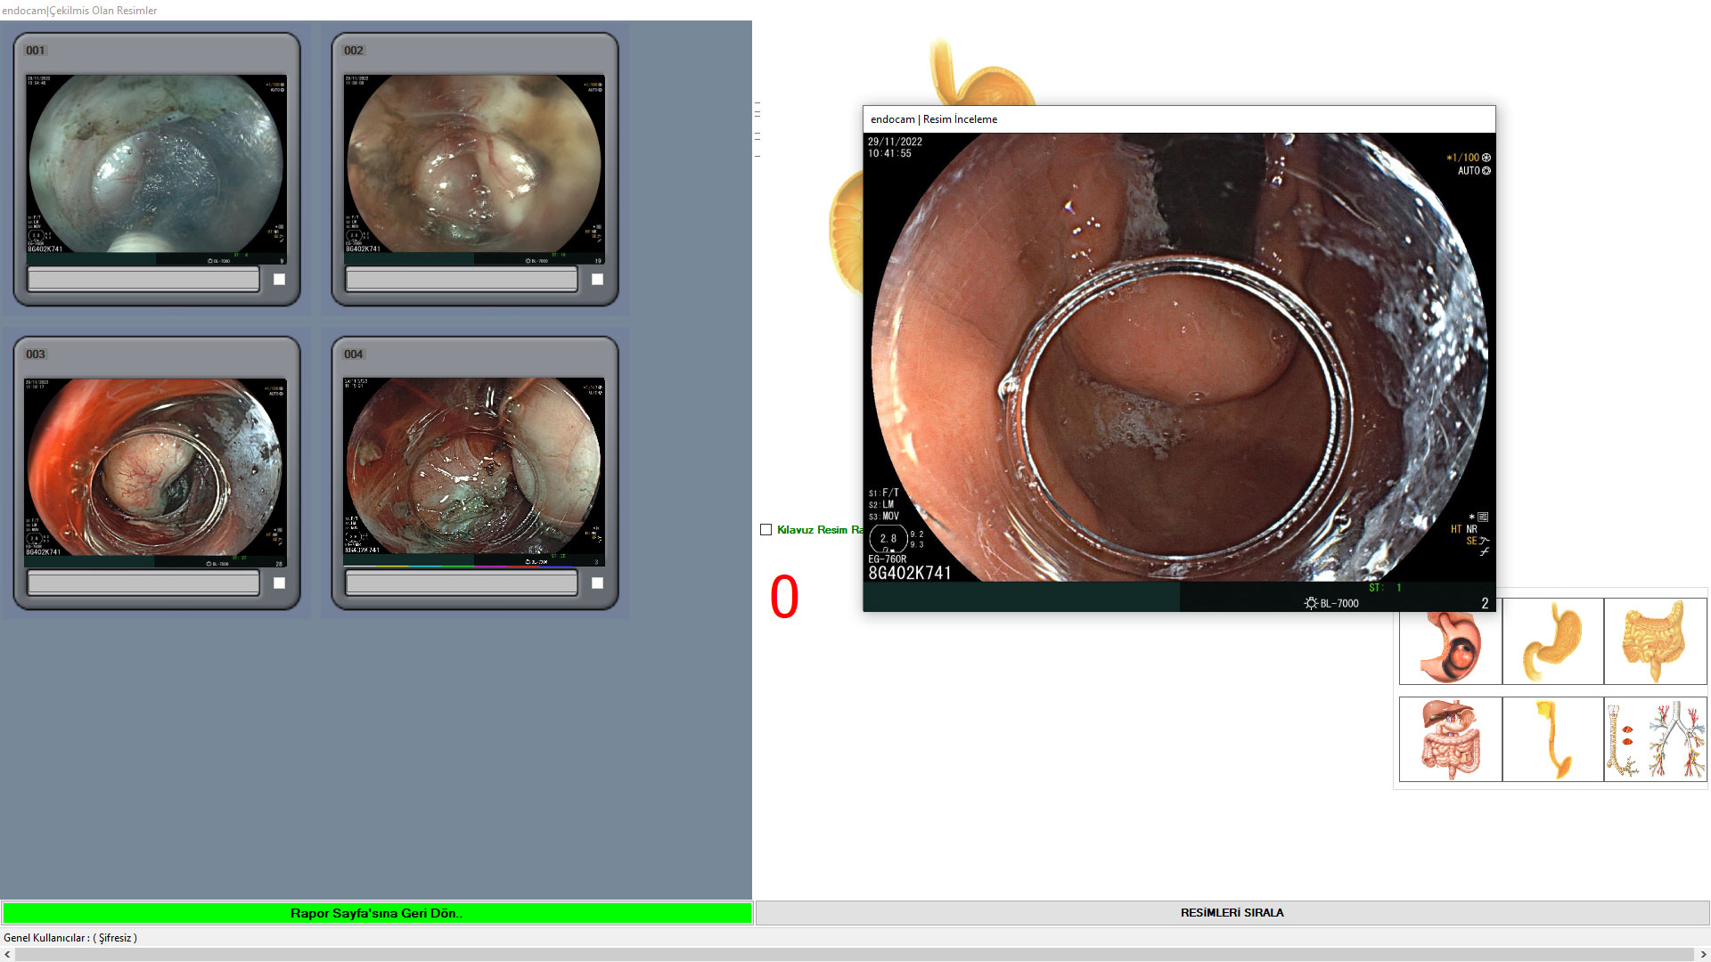Open endoscopy thumbnail 002
The width and height of the screenshot is (1711, 962).
point(474,169)
